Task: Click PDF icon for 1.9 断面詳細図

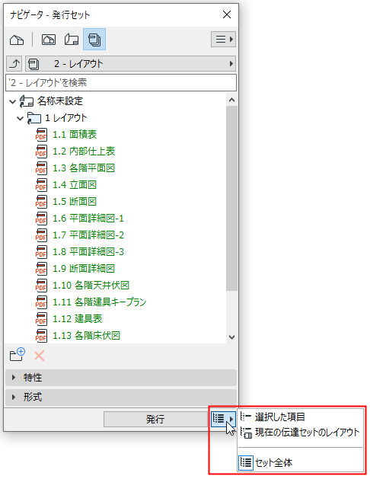Action: pyautogui.click(x=41, y=269)
